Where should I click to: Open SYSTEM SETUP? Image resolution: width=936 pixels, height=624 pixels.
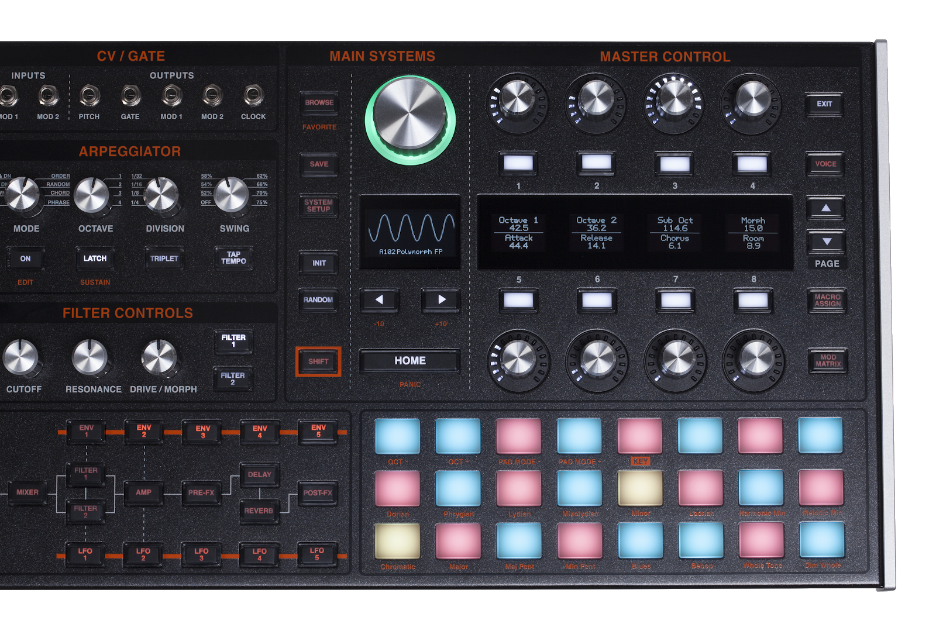pos(318,205)
